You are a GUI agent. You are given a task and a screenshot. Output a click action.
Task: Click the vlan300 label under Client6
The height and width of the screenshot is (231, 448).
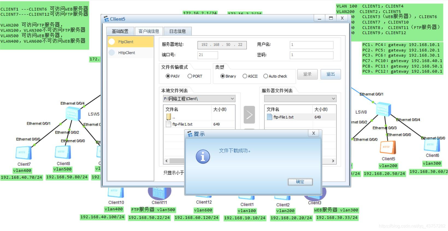pos(432,163)
